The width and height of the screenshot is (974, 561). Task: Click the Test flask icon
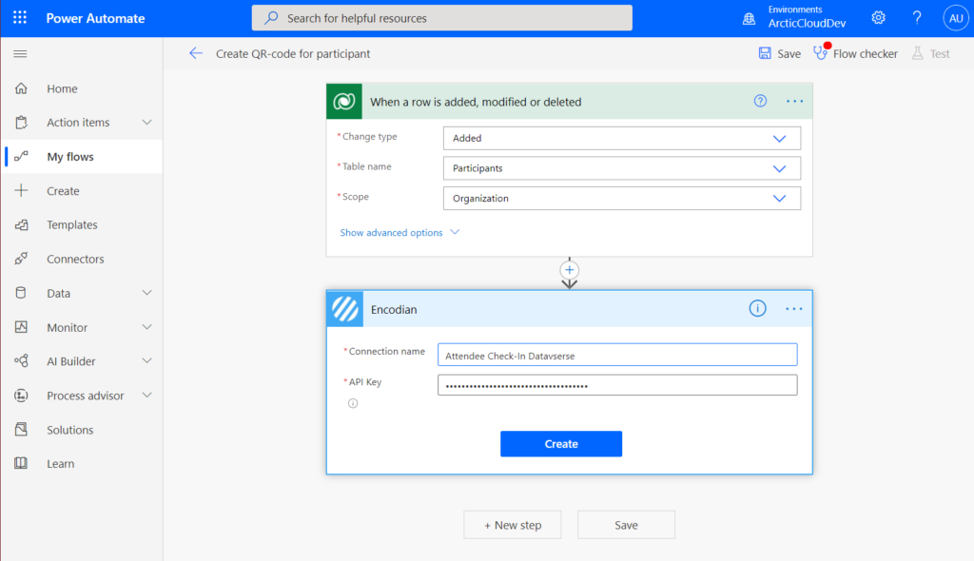(x=918, y=53)
